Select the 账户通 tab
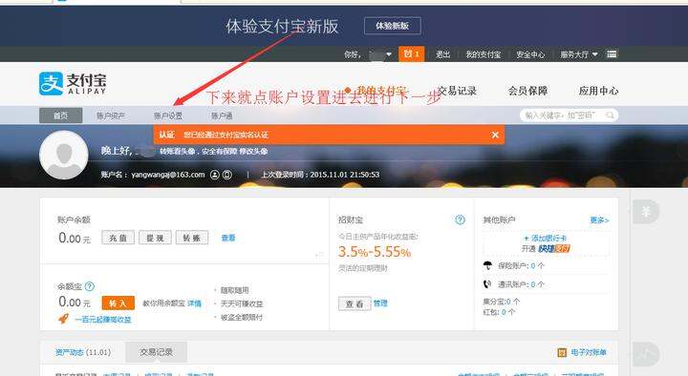 (x=222, y=115)
